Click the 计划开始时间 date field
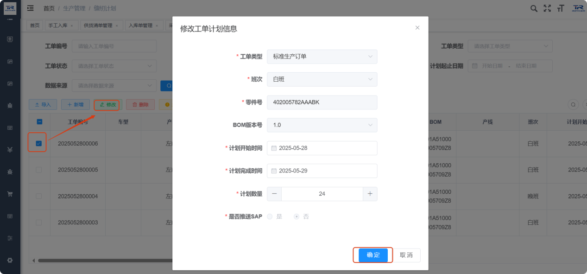The image size is (587, 274). (322, 148)
